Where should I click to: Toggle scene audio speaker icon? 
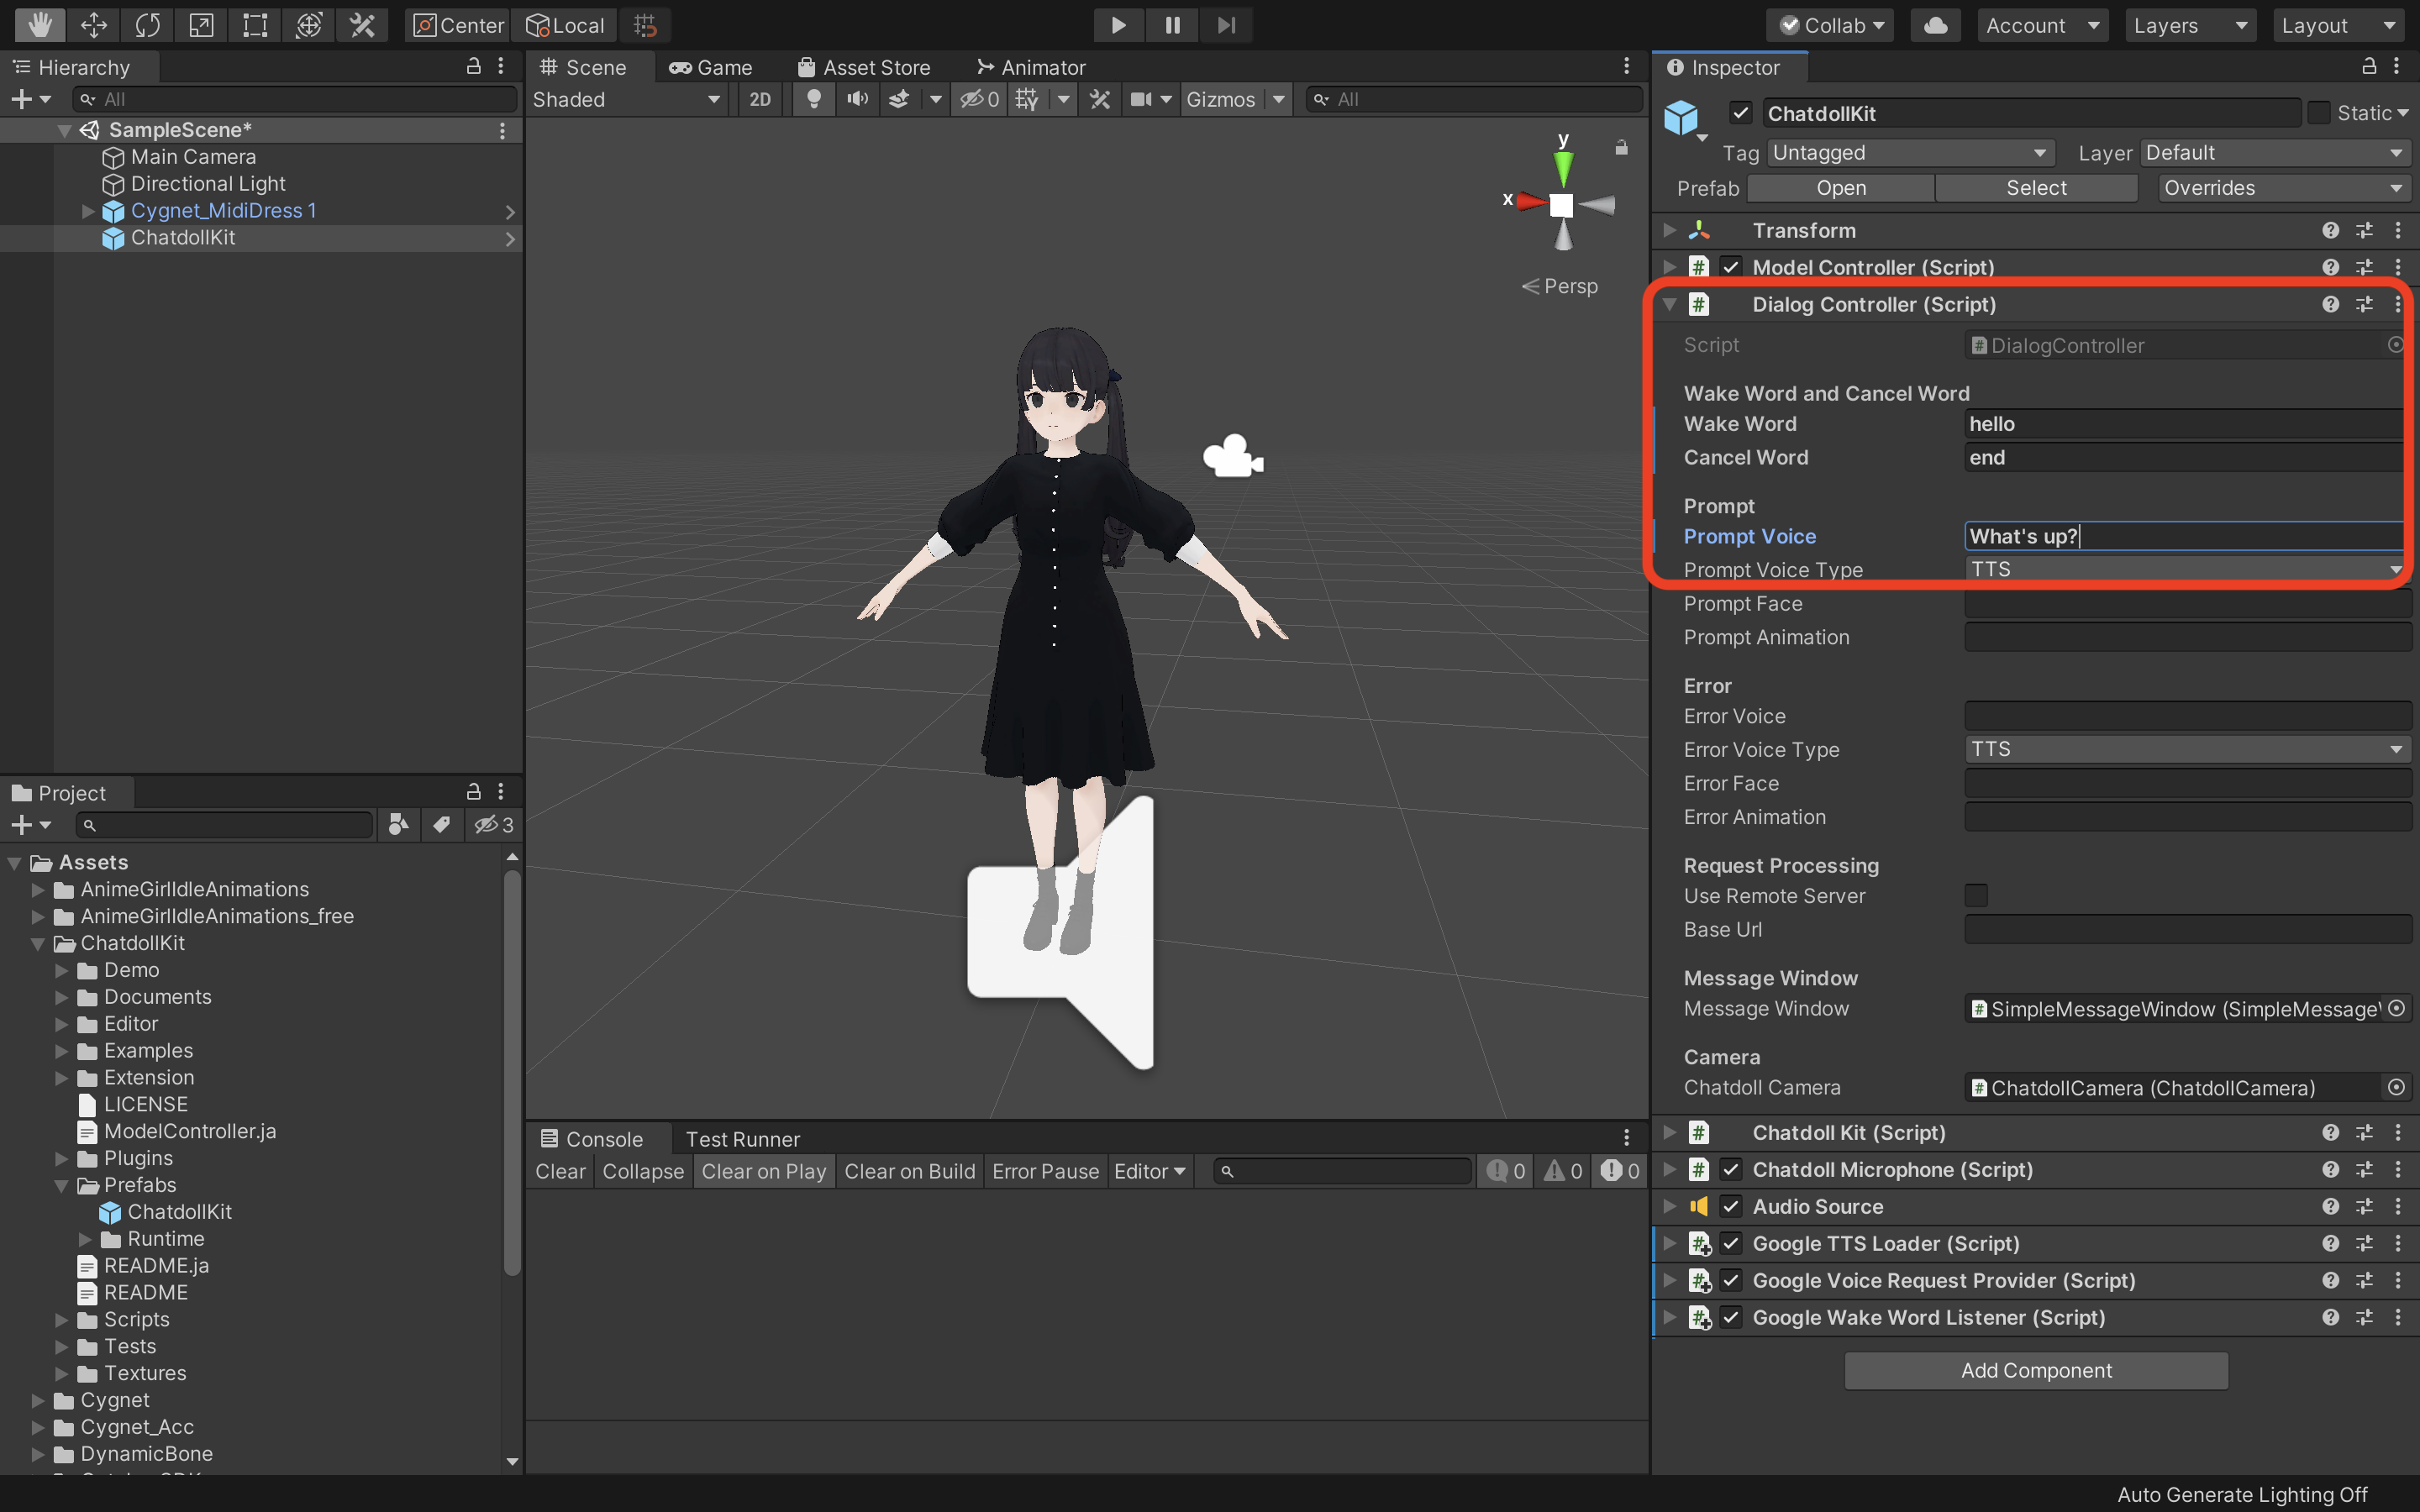[x=857, y=99]
